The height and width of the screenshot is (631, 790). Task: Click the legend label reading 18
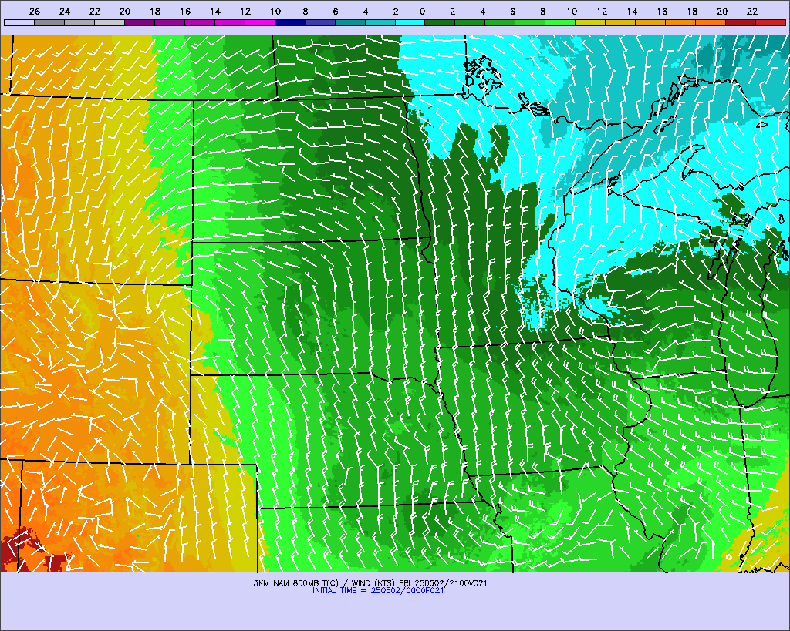pos(692,12)
